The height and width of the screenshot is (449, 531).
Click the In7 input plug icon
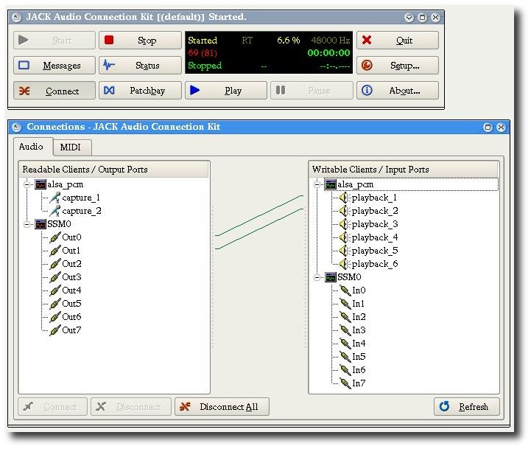(x=345, y=383)
